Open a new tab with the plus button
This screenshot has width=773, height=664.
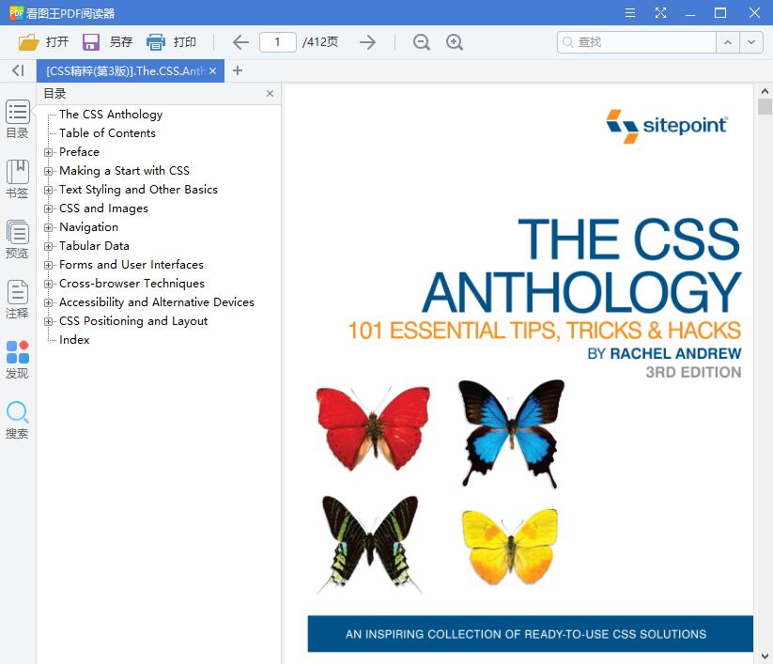coord(238,70)
